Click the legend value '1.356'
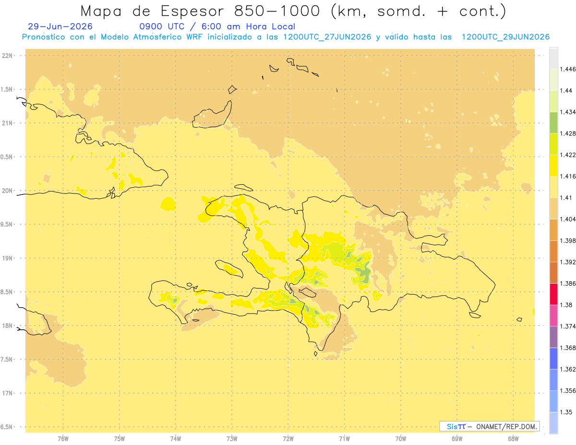 click(568, 391)
